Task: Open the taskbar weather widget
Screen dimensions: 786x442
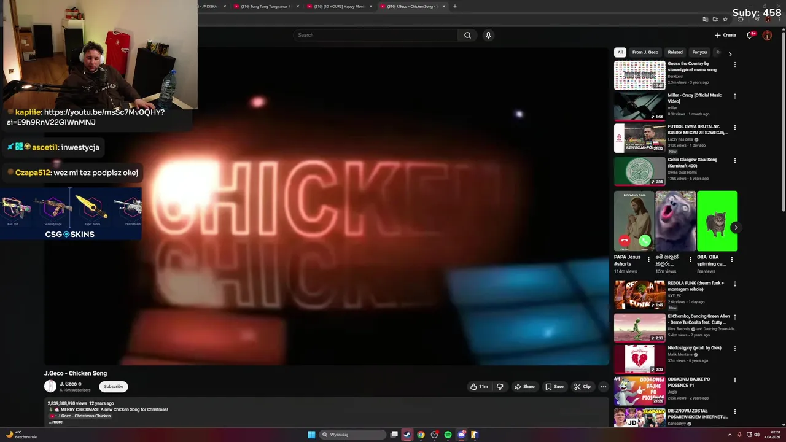Action: (21, 435)
